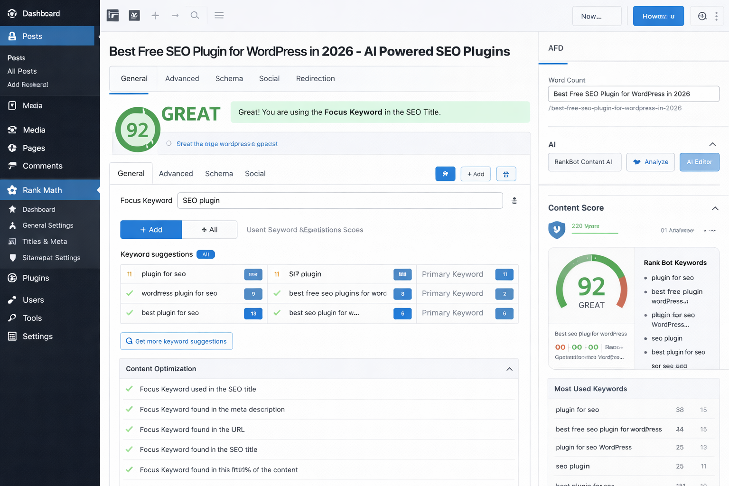
Task: Click the 92 score circle beside GREAT
Action: (138, 130)
